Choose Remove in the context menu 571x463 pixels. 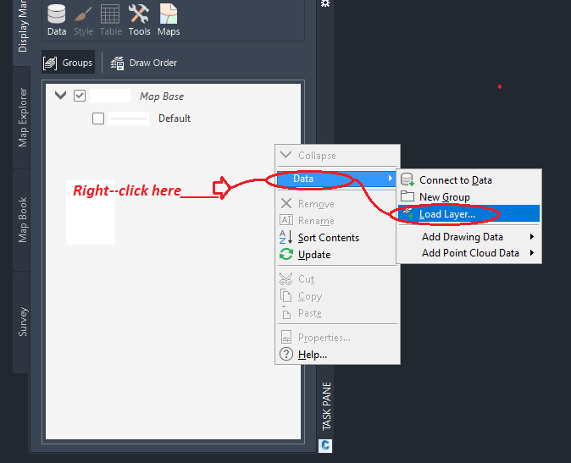[x=337, y=204]
